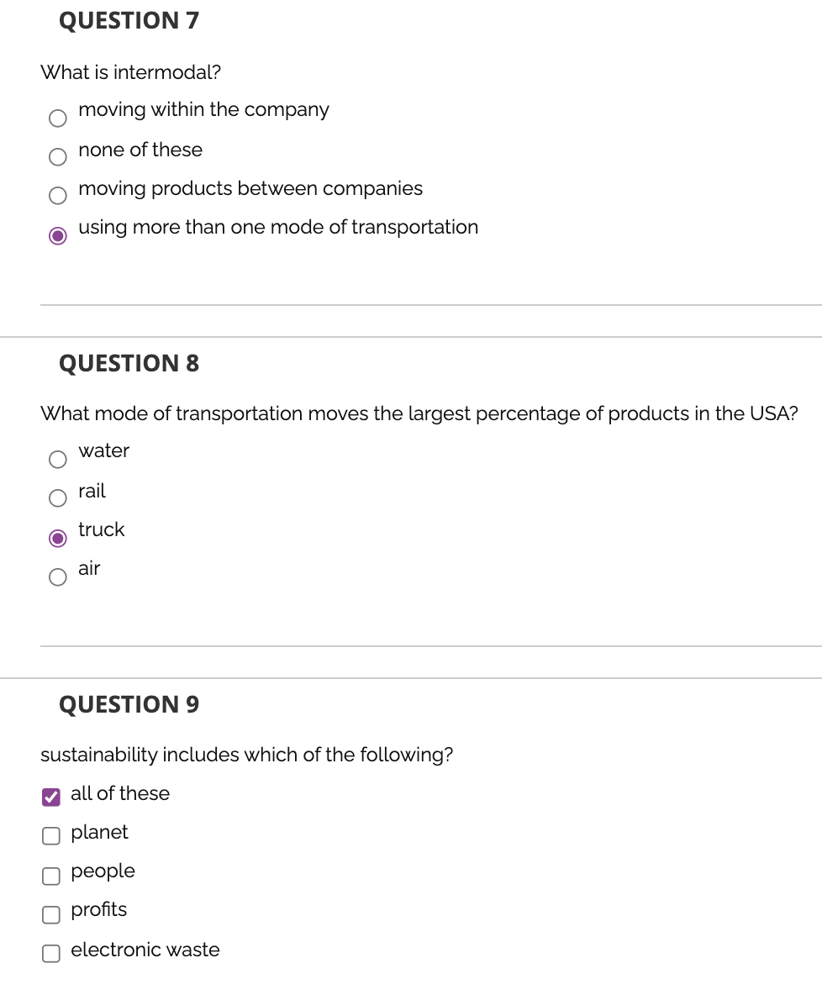Click the QUESTION 9 heading
Viewport: 822px width, 1000px height.
click(128, 704)
